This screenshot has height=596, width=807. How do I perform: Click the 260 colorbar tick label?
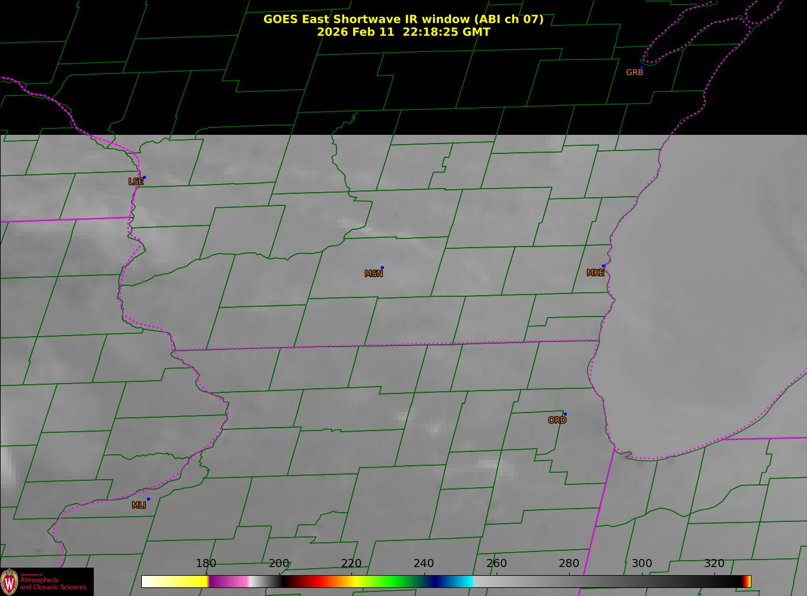[x=497, y=564]
